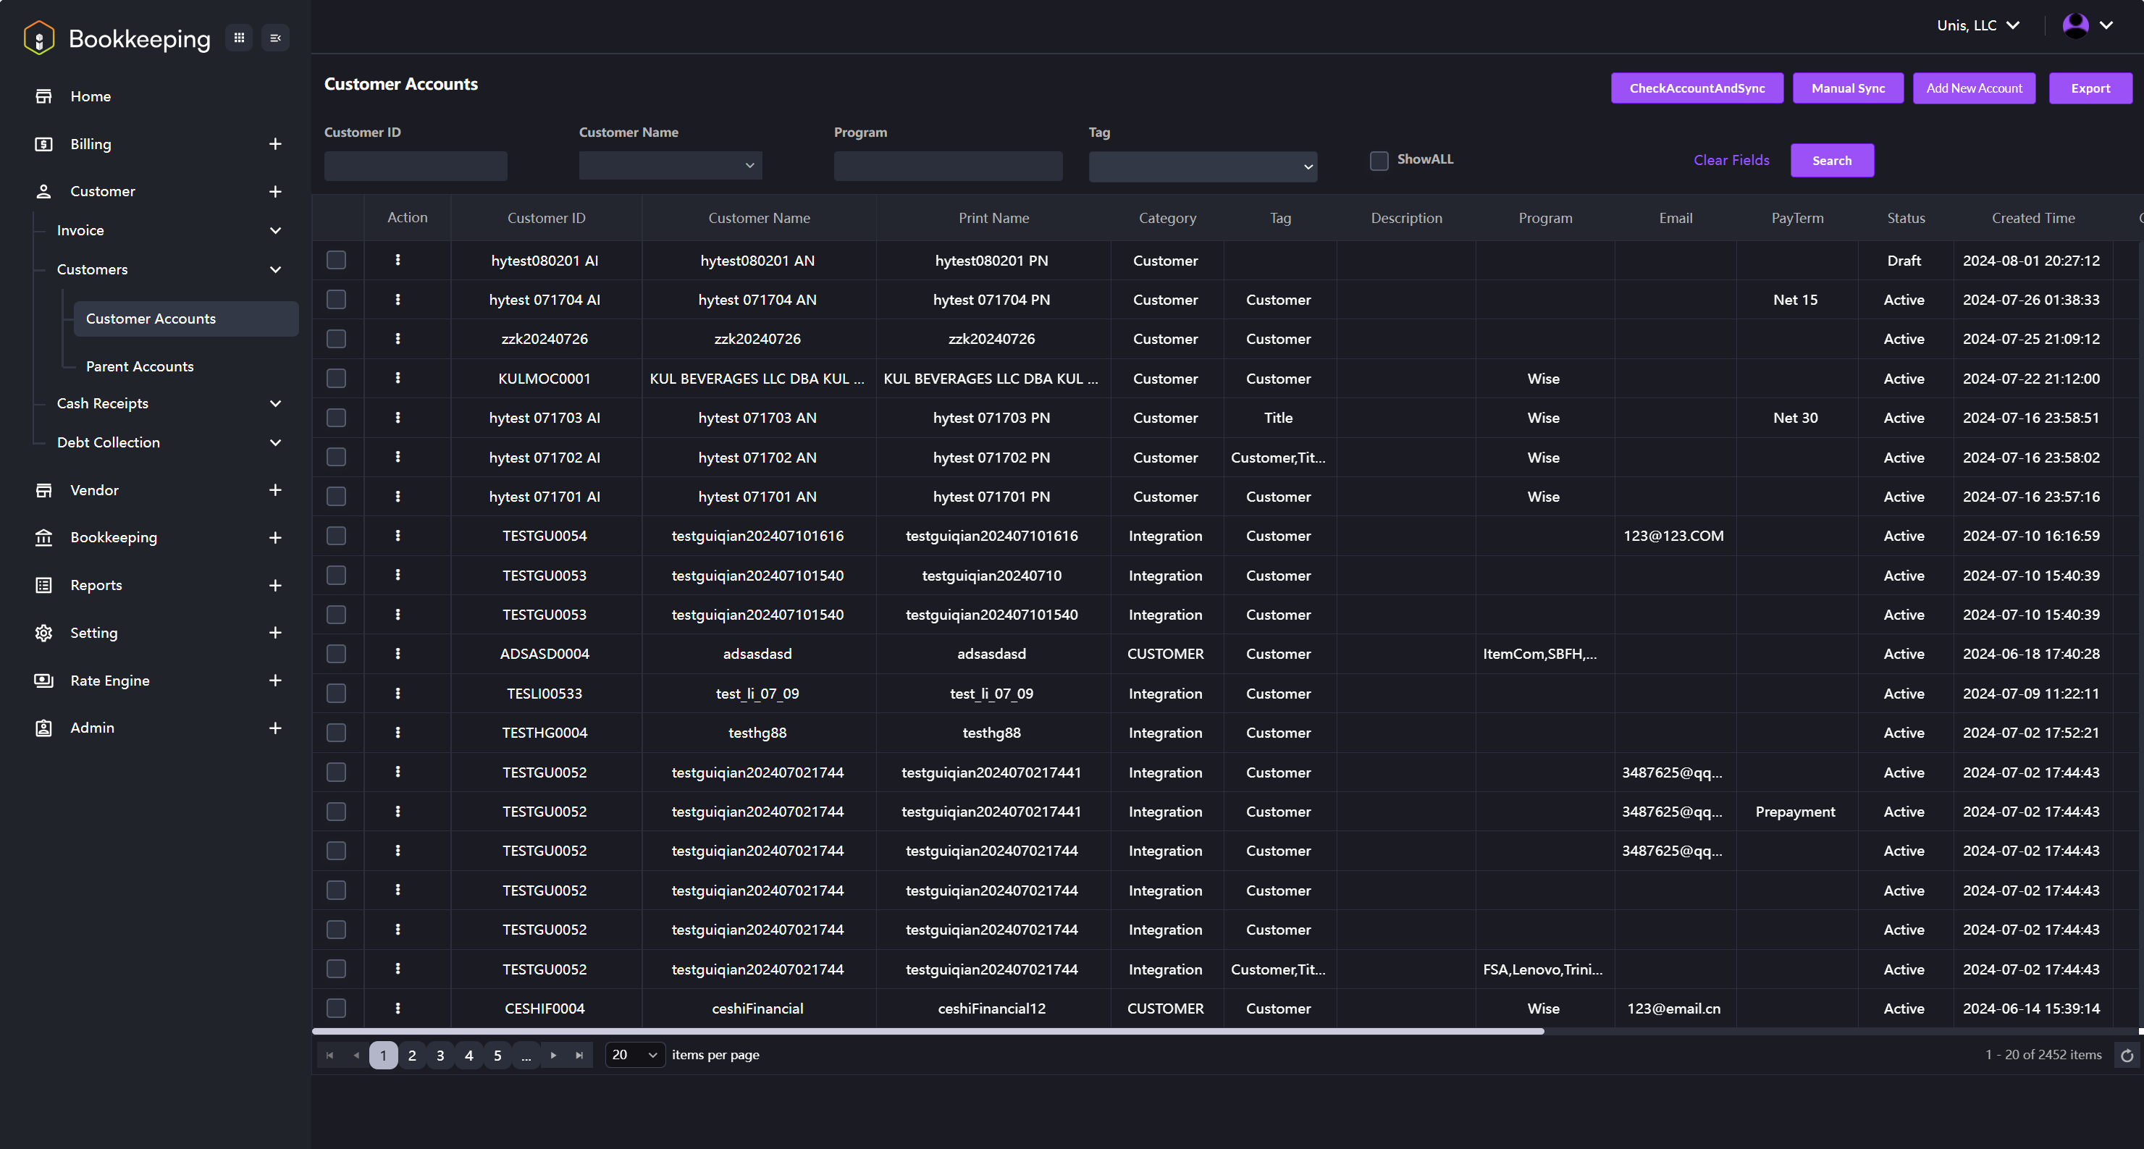Click the Clear Fields link
Screen dimensions: 2144x1149
(1731, 161)
